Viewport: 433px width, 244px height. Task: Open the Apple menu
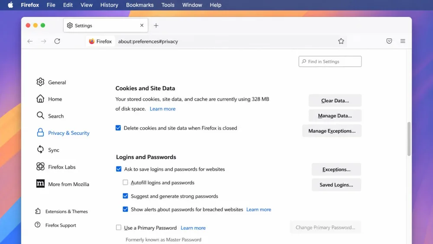(x=10, y=5)
